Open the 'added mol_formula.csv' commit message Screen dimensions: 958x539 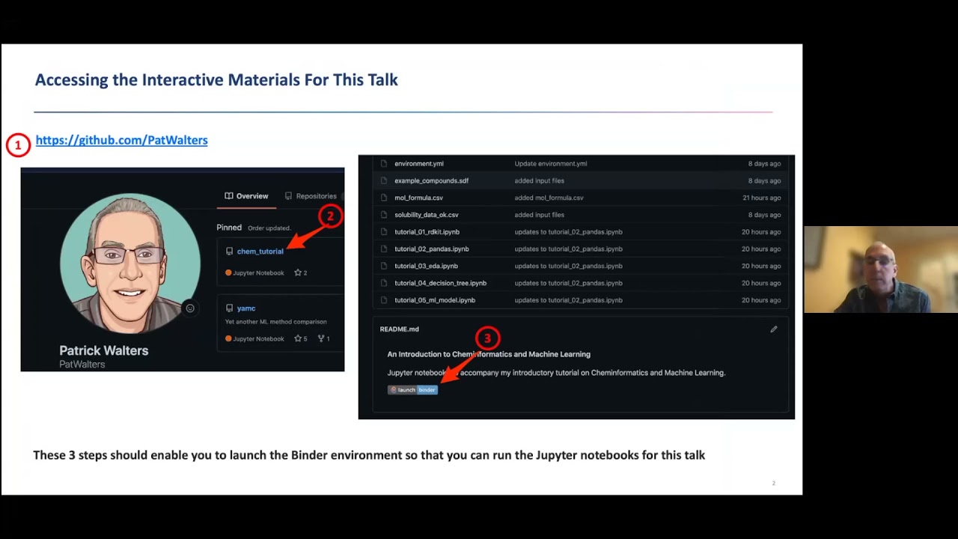(549, 198)
